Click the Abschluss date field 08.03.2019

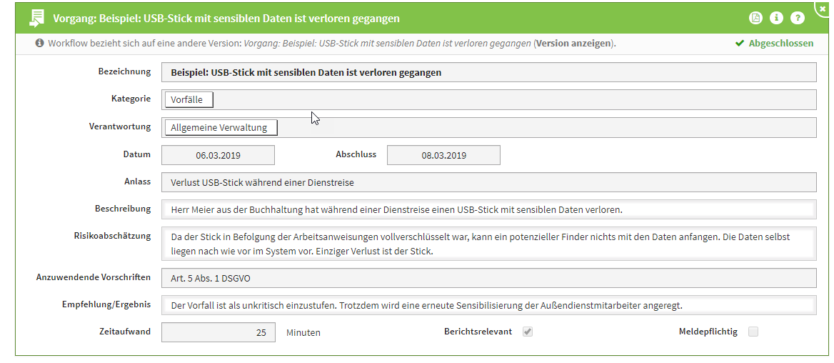pyautogui.click(x=443, y=155)
